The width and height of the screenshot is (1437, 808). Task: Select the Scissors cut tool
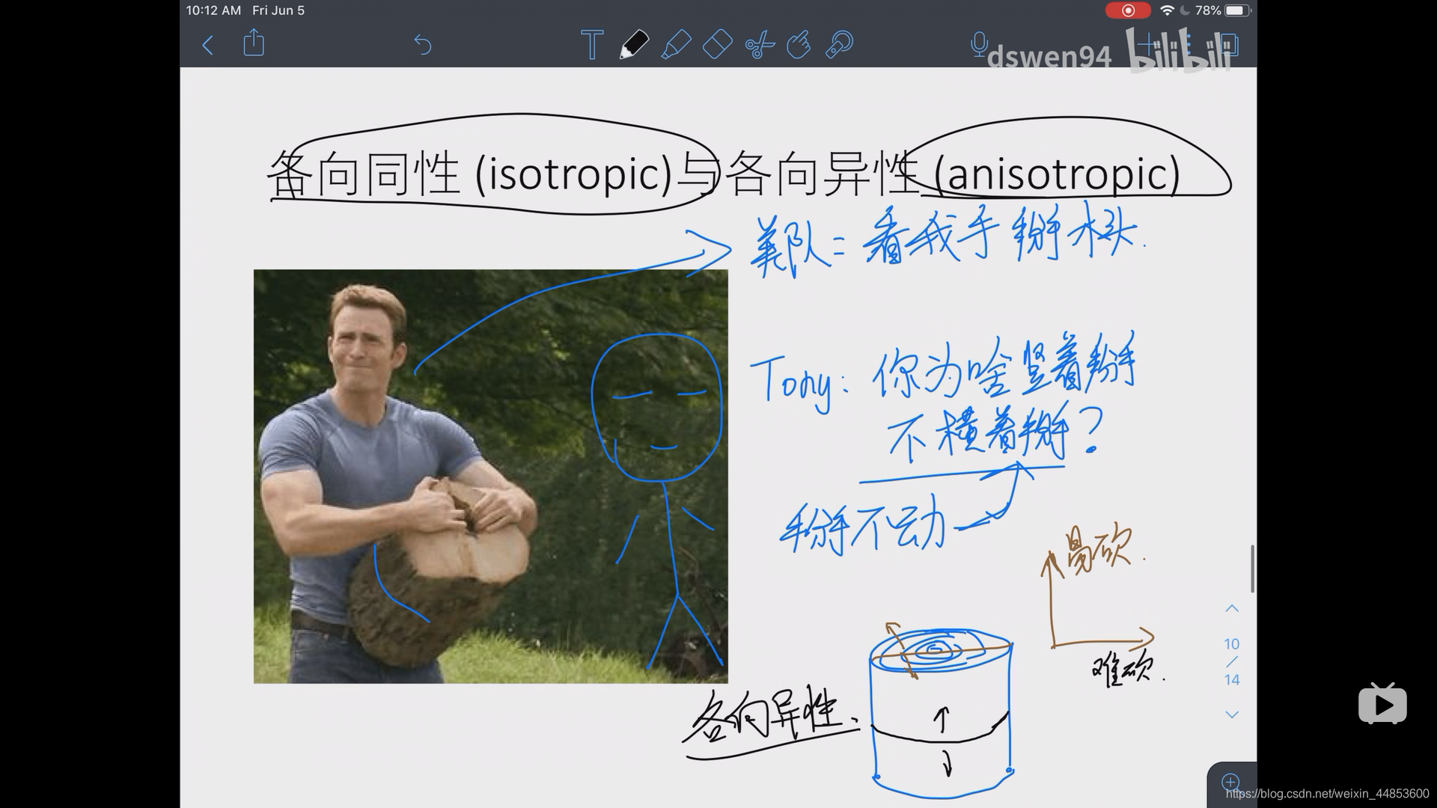[759, 45]
